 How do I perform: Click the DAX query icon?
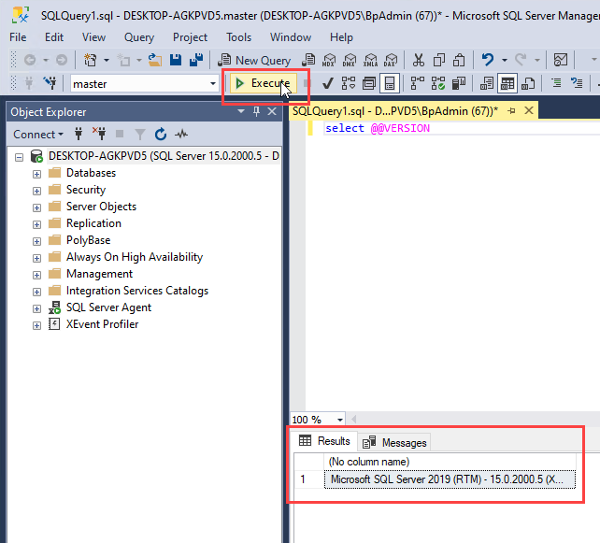pos(391,60)
